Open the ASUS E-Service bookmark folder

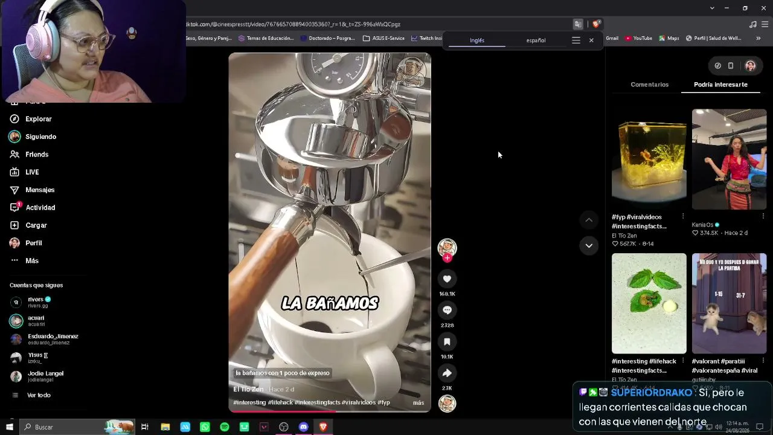(383, 38)
